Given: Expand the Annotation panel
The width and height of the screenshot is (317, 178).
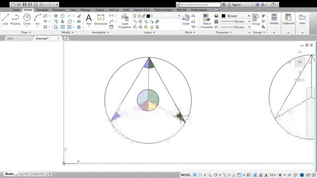Looking at the screenshot, I should [x=100, y=33].
